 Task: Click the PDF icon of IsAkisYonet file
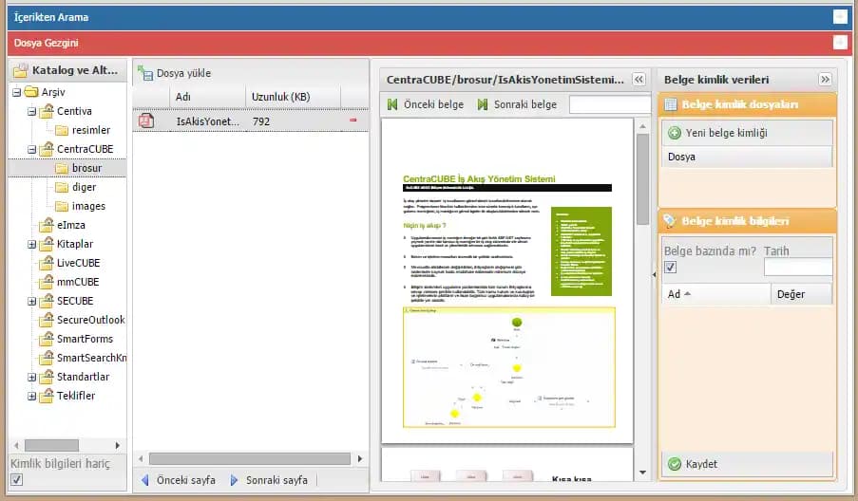click(x=146, y=121)
